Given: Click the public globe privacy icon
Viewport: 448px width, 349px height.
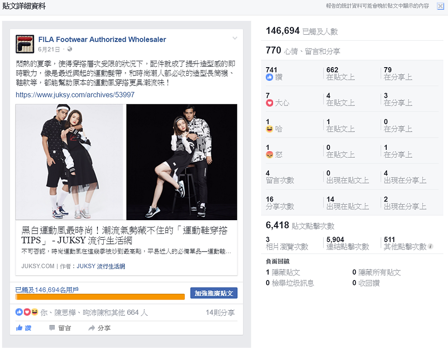Looking at the screenshot, I should [x=69, y=49].
